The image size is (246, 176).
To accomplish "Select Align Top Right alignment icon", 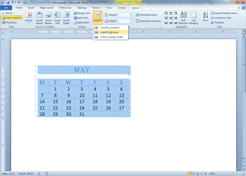I will click(176, 13).
